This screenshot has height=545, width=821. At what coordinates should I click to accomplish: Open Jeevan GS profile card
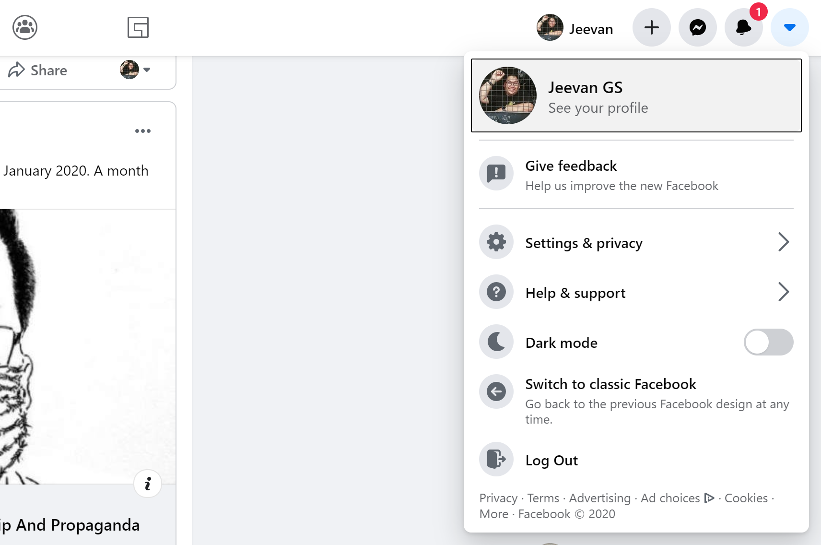click(x=636, y=95)
